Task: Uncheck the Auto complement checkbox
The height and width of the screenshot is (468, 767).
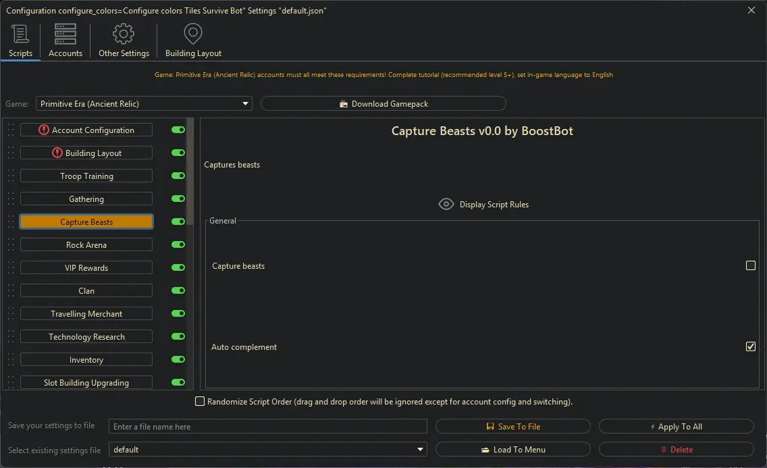Action: pos(750,346)
